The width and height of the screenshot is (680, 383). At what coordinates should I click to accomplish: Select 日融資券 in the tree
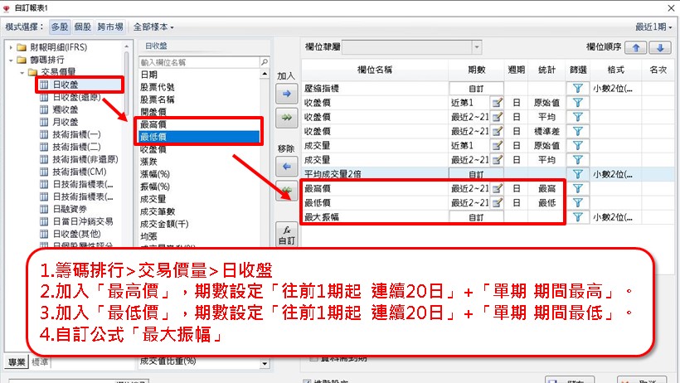point(70,209)
